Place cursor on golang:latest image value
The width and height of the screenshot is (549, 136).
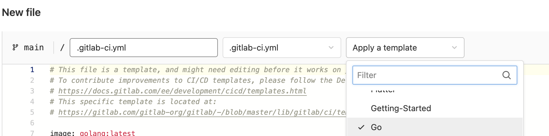[x=107, y=133]
